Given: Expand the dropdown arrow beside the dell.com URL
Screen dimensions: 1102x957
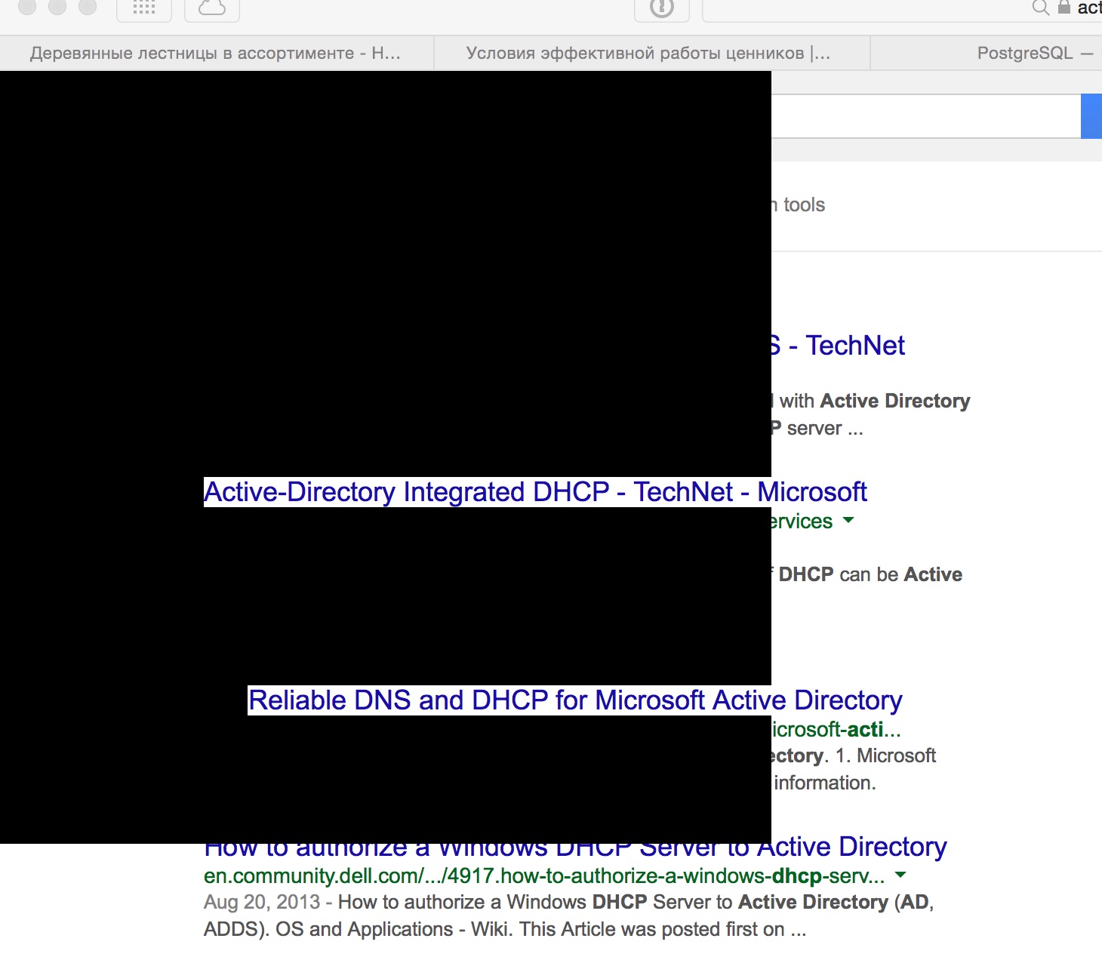Looking at the screenshot, I should click(x=900, y=875).
